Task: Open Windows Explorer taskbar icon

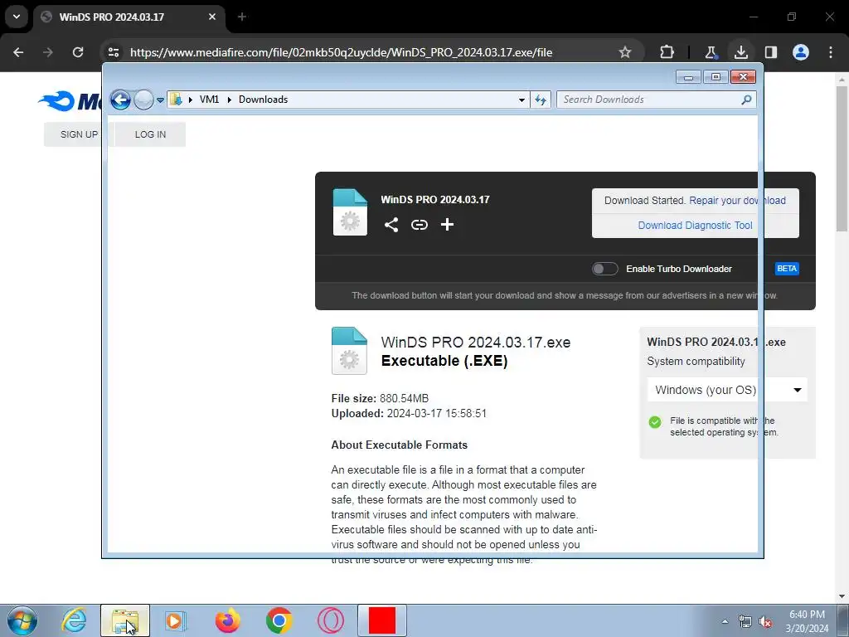Action: click(x=125, y=620)
